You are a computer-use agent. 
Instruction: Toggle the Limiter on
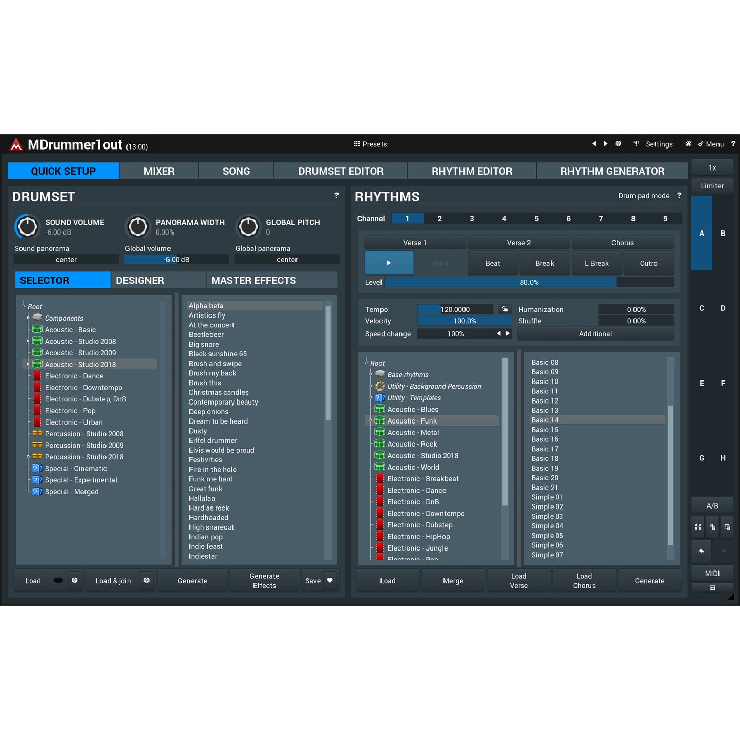[712, 185]
